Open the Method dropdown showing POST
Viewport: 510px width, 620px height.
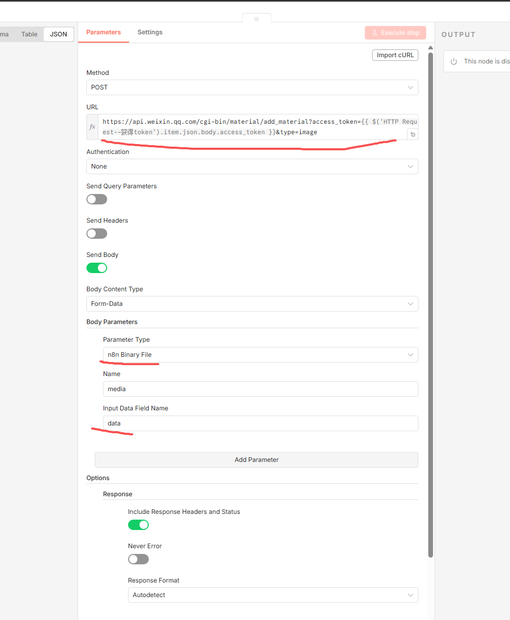(x=252, y=87)
